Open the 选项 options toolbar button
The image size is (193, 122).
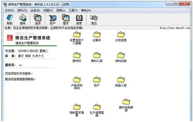click(x=38, y=20)
